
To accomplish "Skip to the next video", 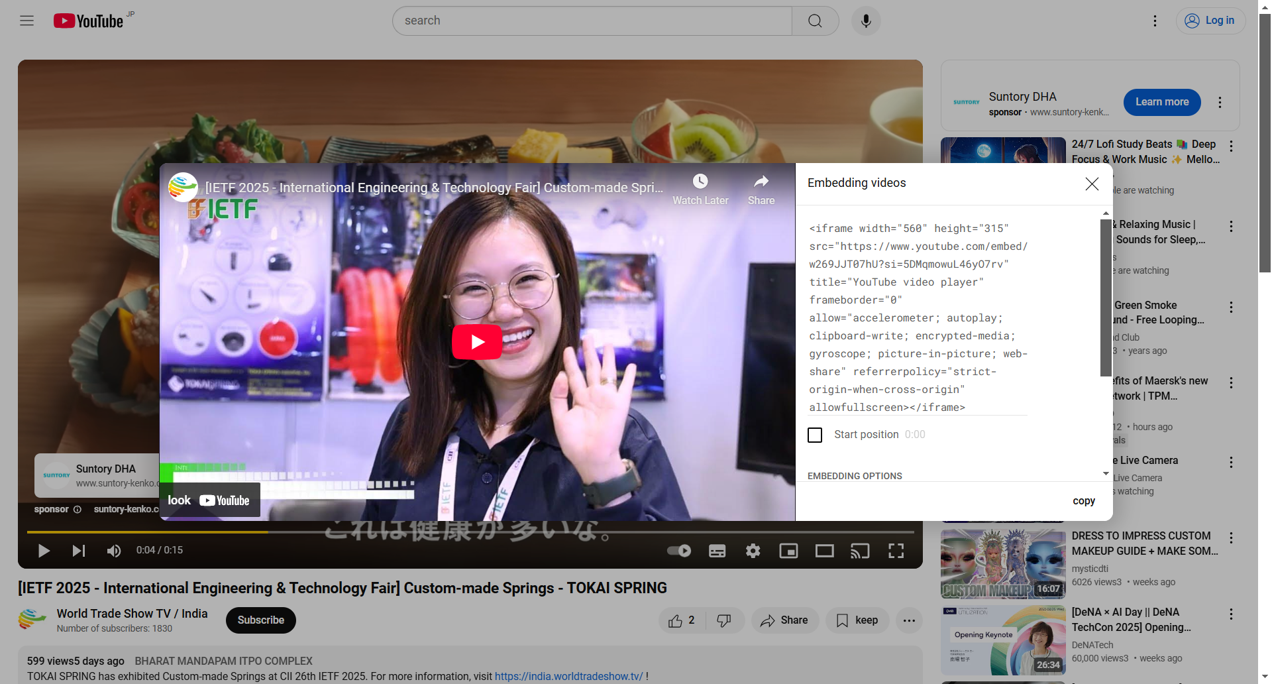I will tap(79, 551).
